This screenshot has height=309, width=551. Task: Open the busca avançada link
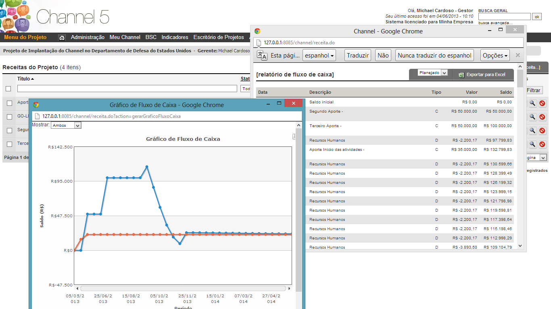(x=495, y=23)
